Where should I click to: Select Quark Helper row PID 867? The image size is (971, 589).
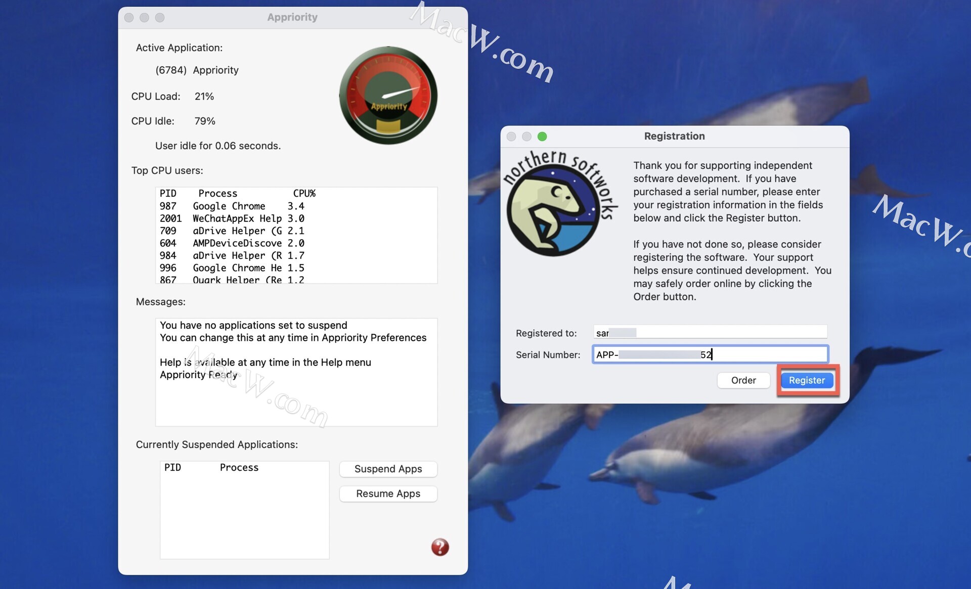[232, 279]
